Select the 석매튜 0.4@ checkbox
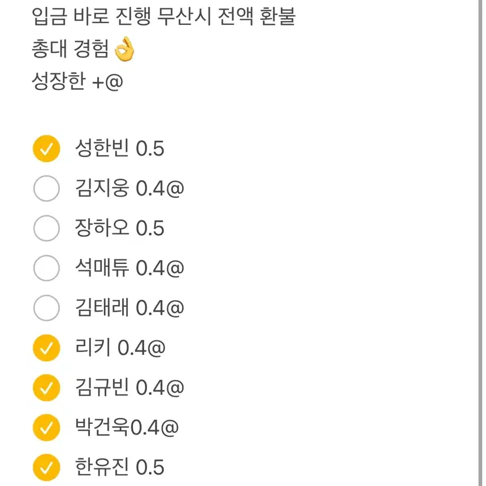 46,268
